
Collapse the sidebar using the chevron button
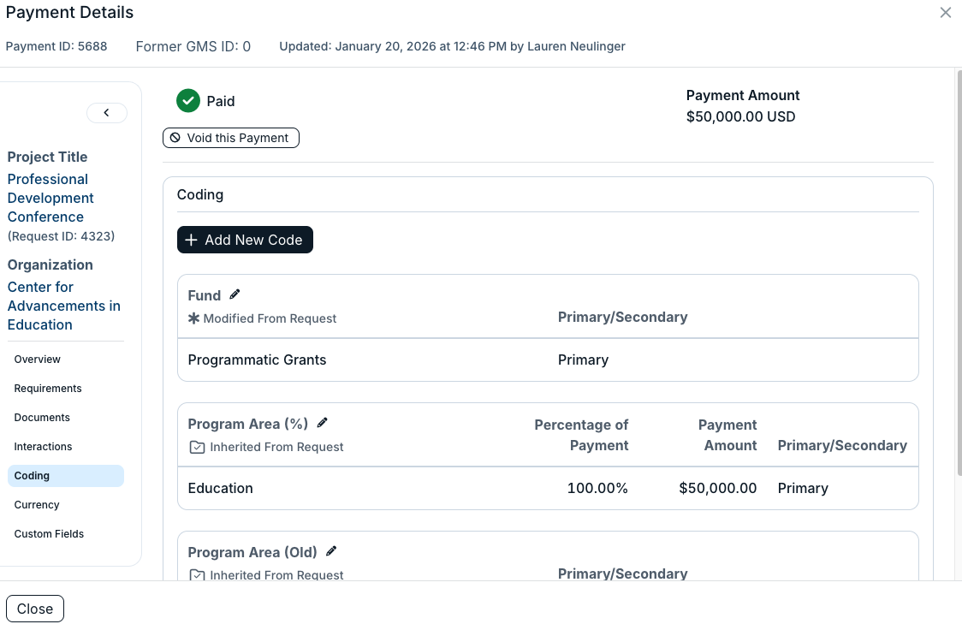107,113
